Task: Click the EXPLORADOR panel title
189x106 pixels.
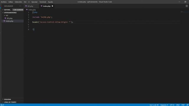Action: click(9, 6)
